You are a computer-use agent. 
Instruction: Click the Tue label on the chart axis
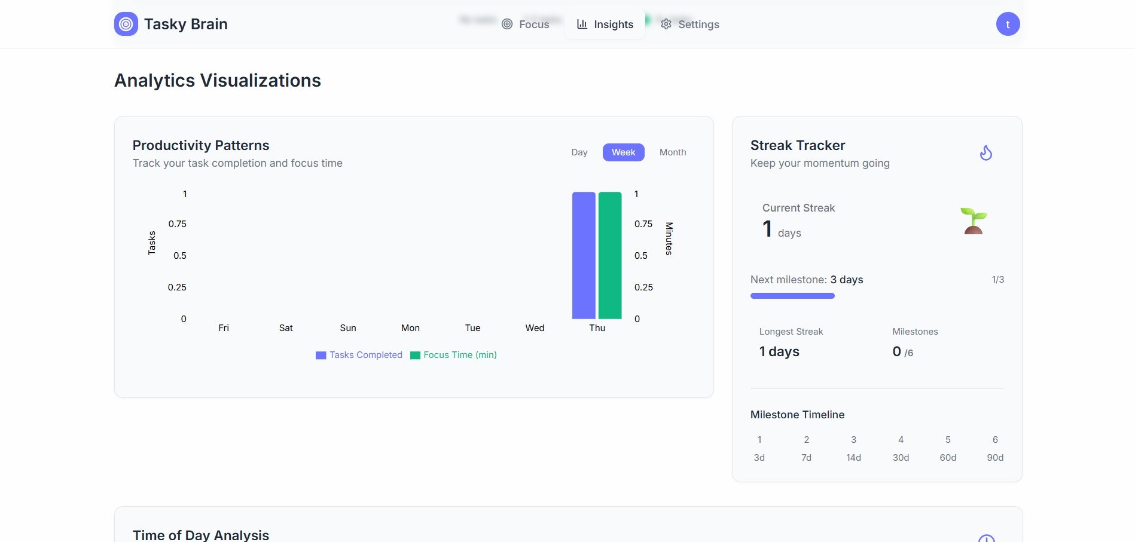[x=472, y=328]
